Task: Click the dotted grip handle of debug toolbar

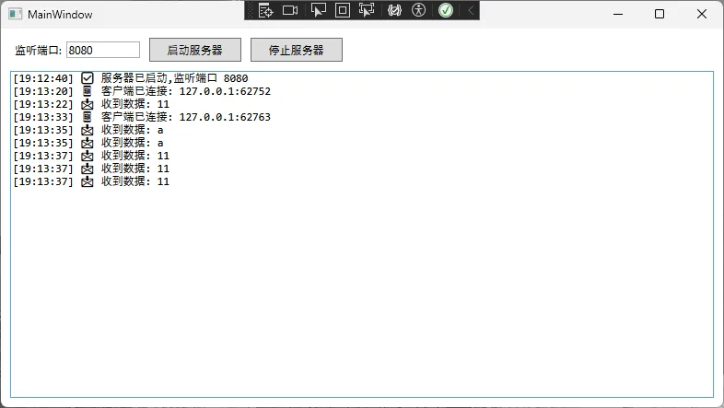Action: (x=250, y=10)
